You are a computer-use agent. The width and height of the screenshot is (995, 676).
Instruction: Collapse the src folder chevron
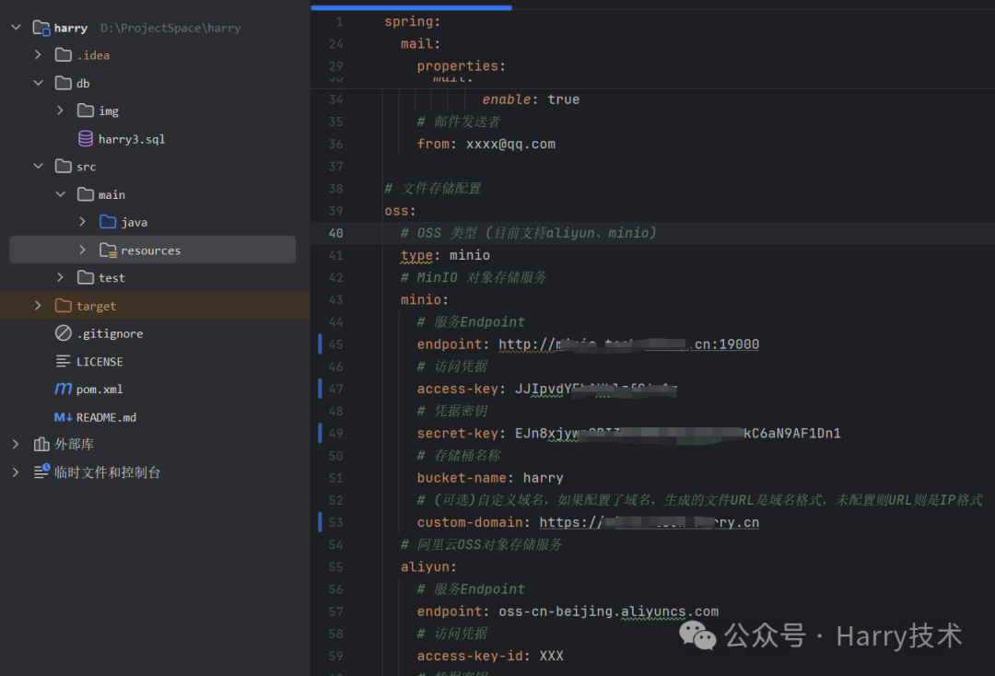38,166
